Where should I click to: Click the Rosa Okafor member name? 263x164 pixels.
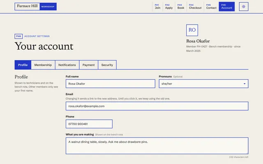tap(198, 41)
